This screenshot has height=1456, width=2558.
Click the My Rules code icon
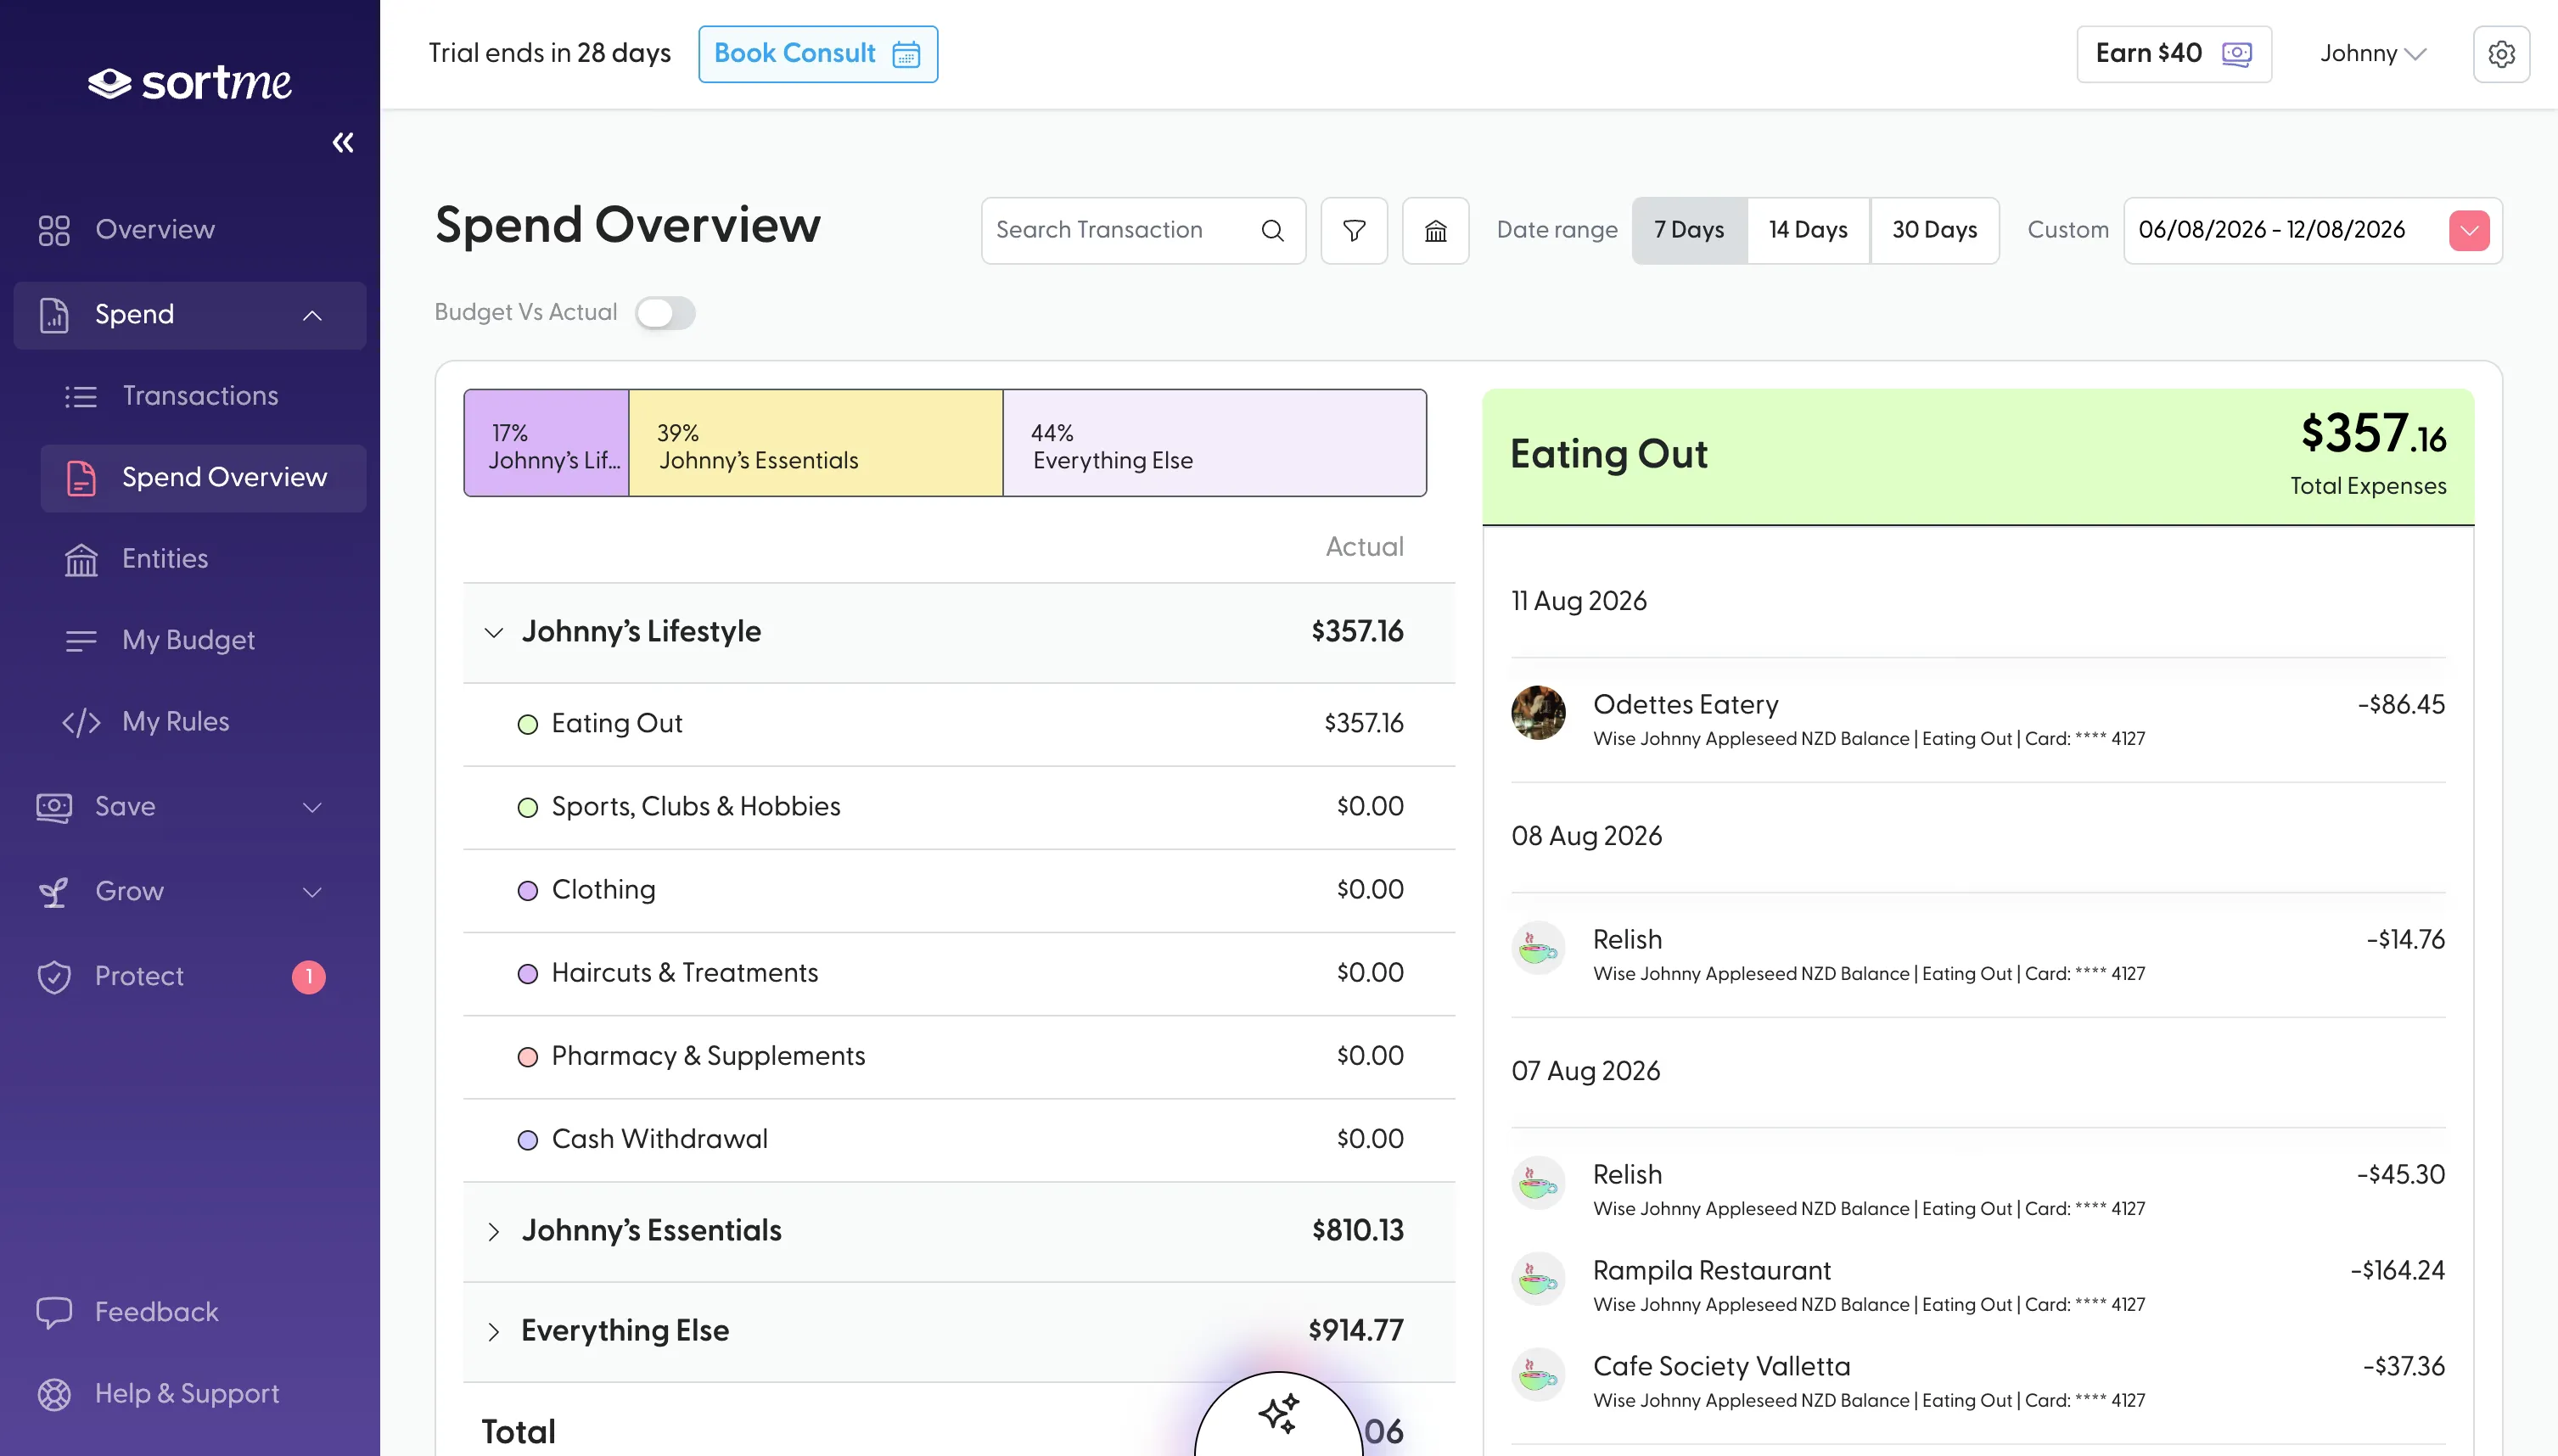(81, 722)
